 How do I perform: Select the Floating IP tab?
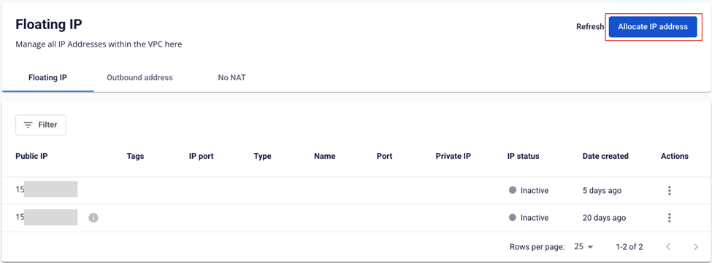[x=47, y=77]
